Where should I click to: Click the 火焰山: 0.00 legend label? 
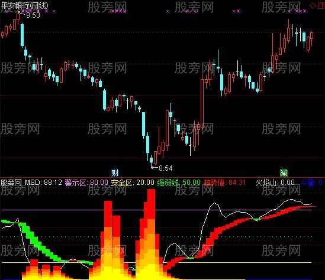[x=275, y=183]
